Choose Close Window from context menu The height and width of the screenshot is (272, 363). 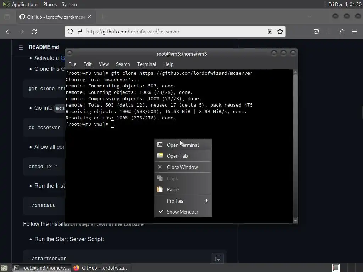tap(183, 167)
